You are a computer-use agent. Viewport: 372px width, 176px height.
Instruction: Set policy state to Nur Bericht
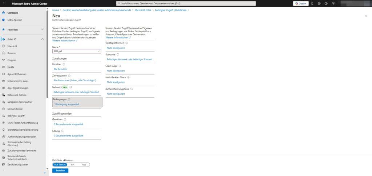click(60, 165)
